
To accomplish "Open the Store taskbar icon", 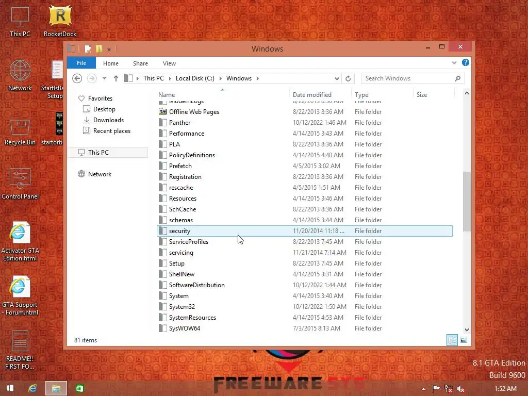I will 80,388.
